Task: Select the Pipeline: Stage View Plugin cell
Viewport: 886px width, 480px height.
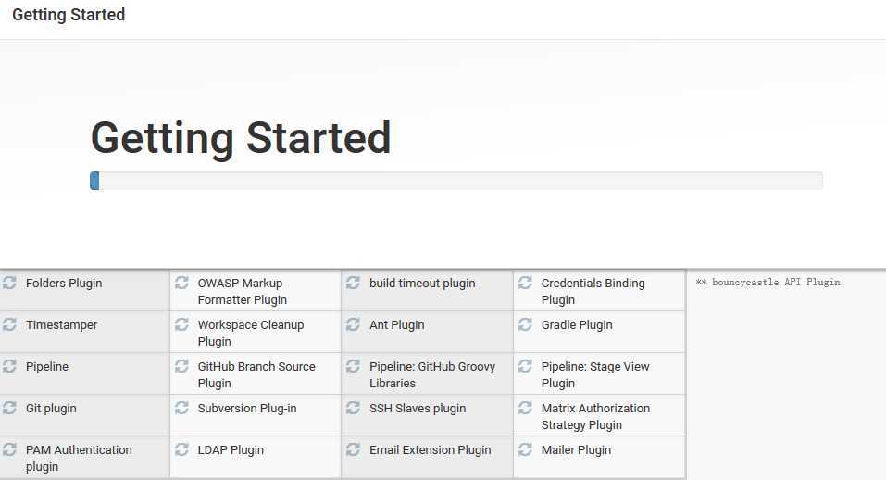Action: 599,373
